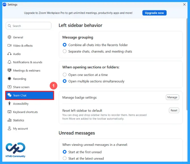This screenshot has height=164, width=190.
Task: Click the Video & effects camera icon
Action: (9, 45)
